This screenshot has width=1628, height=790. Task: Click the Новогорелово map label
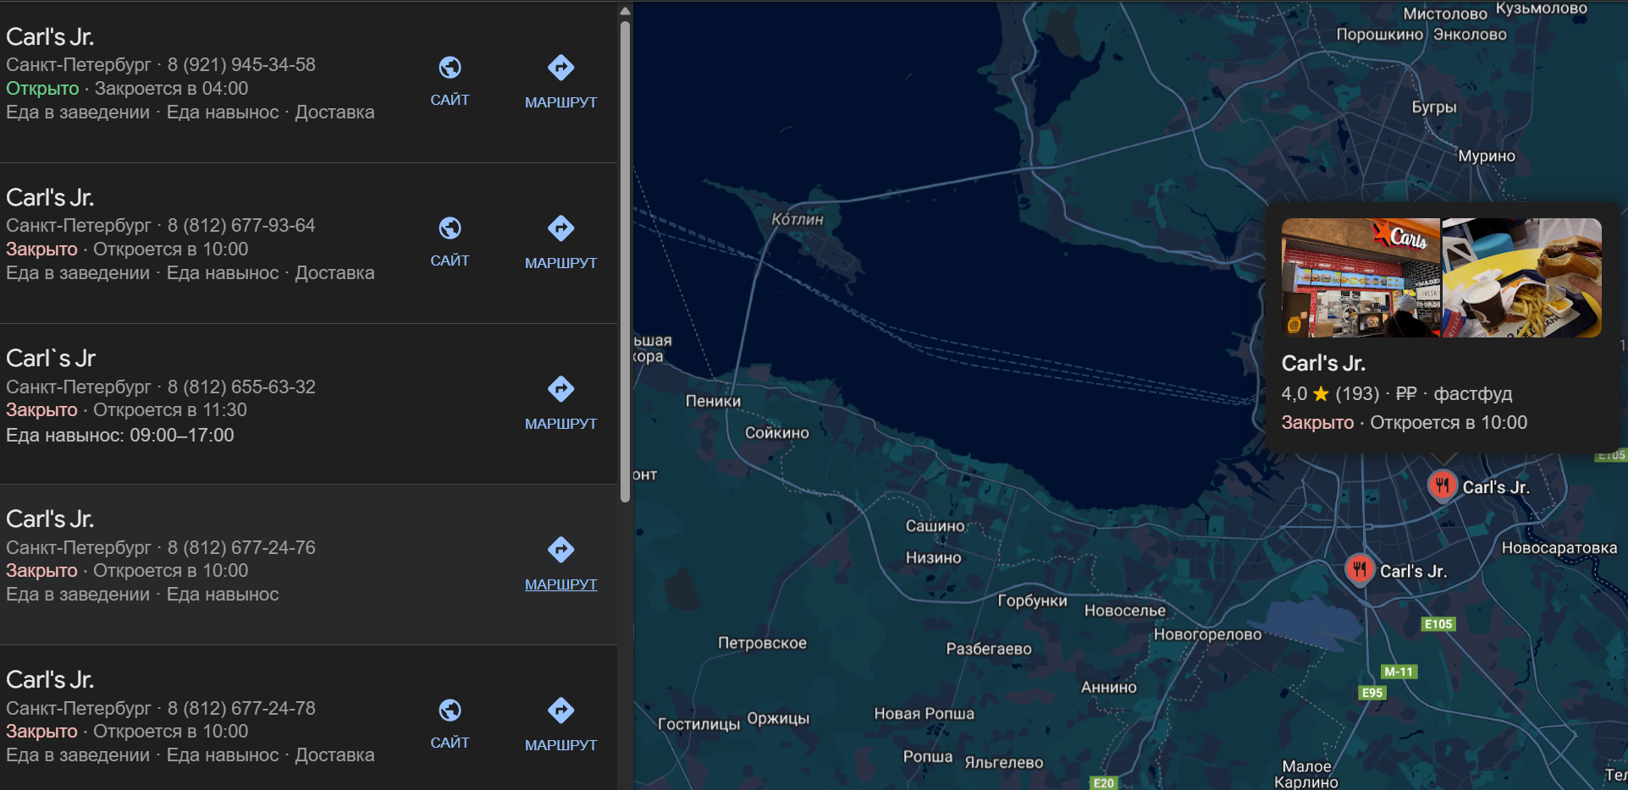[1208, 634]
